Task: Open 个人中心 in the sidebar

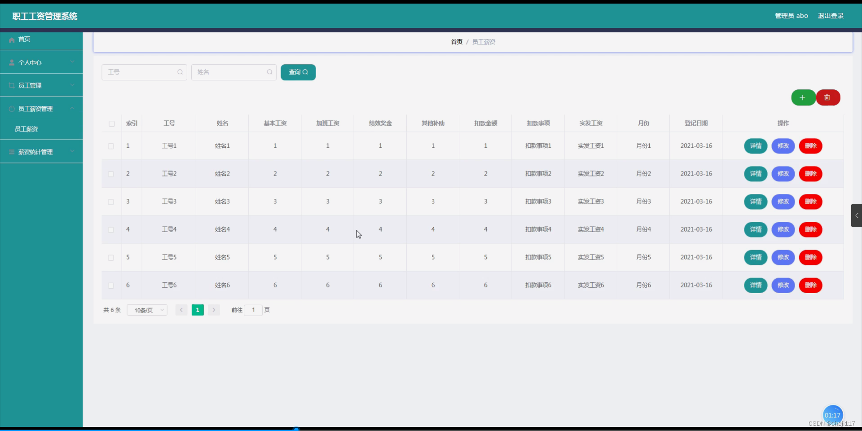Action: point(41,62)
